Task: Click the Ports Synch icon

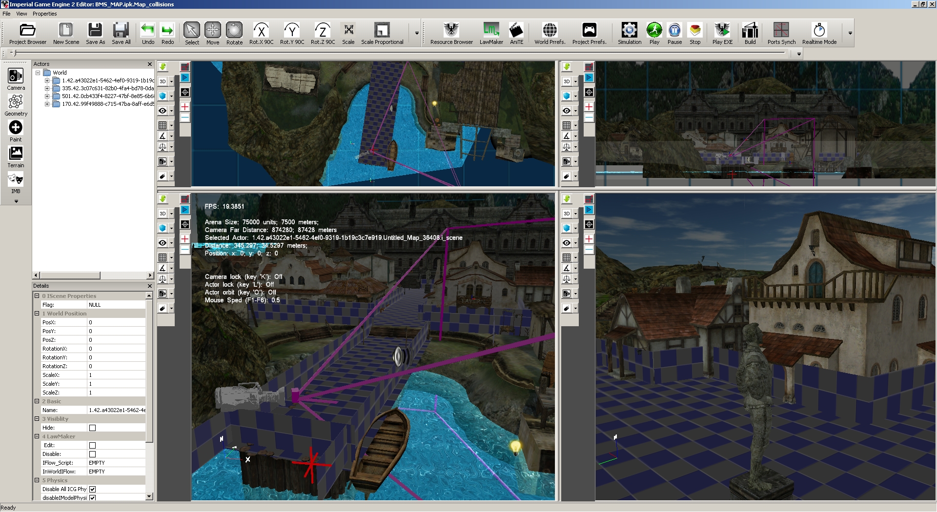Action: click(781, 33)
